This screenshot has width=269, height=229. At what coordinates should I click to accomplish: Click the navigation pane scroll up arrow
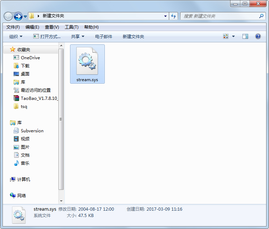[61, 46]
